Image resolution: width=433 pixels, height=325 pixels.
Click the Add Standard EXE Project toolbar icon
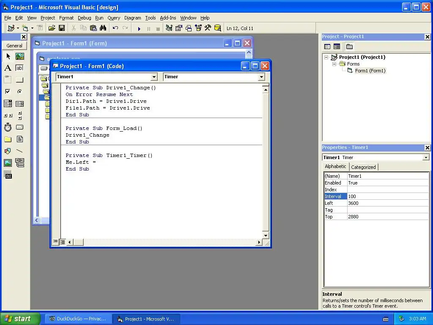point(11,28)
